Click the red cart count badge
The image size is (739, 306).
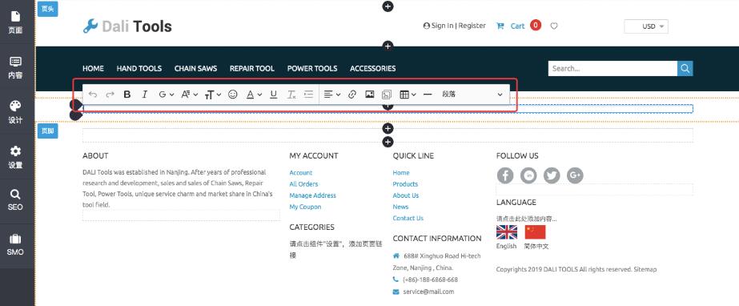pos(536,25)
